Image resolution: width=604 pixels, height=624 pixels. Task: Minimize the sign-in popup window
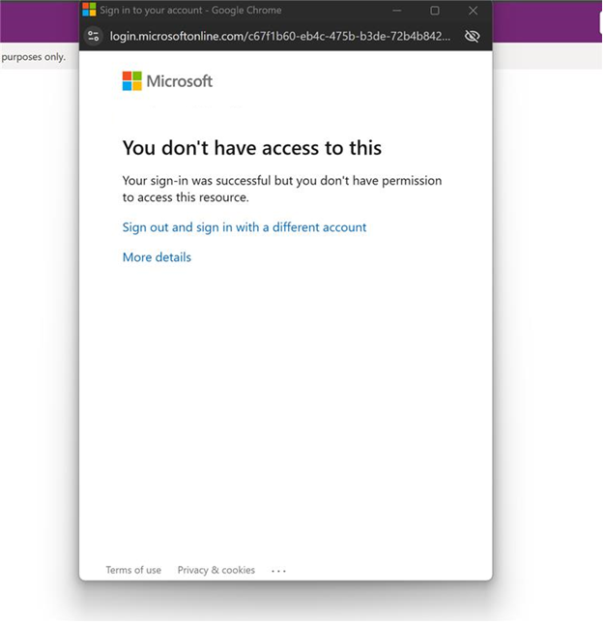pos(397,11)
